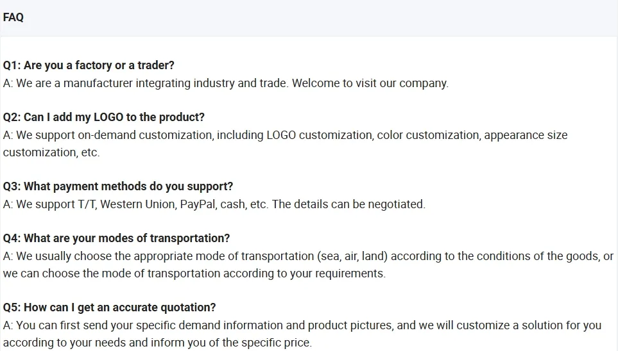Click the word "PayPal"
This screenshot has height=351, width=618.
[x=198, y=204]
